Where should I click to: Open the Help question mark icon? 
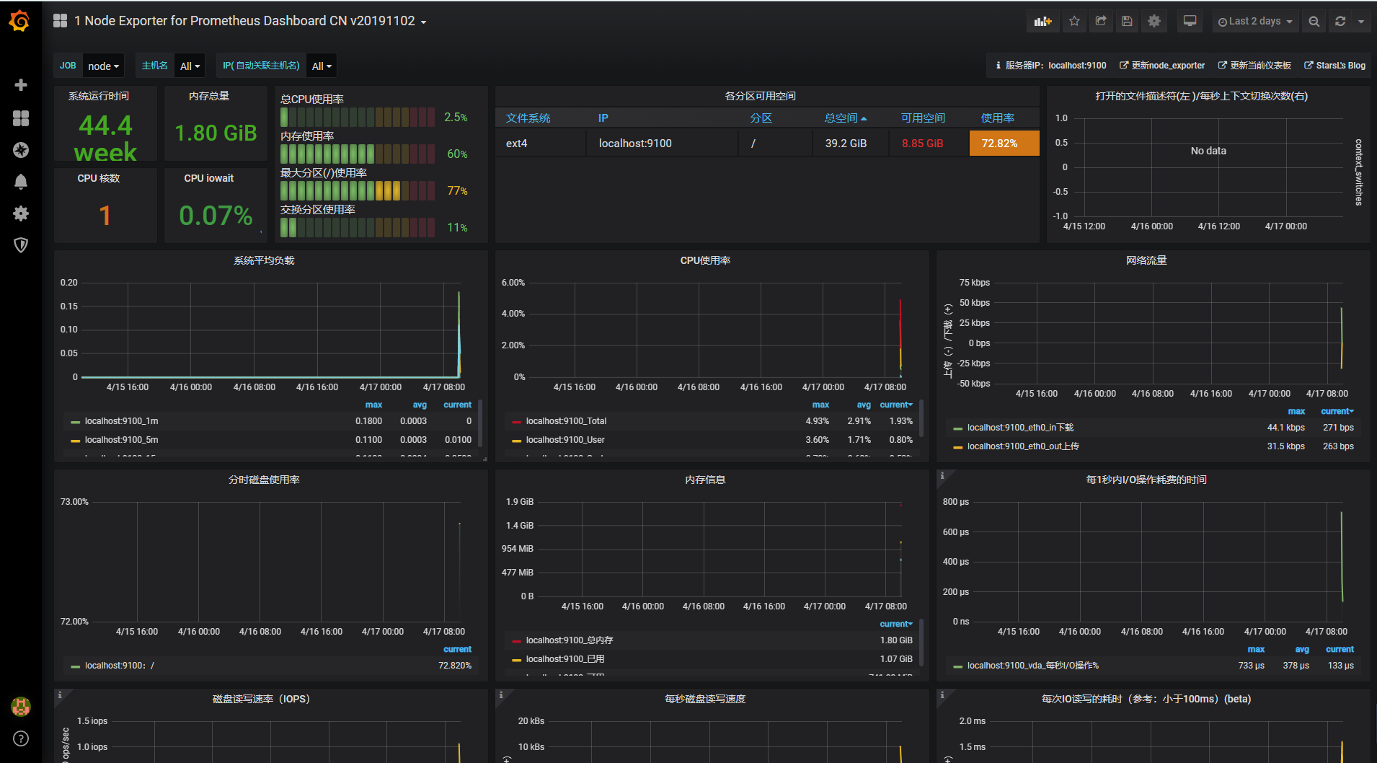point(21,738)
